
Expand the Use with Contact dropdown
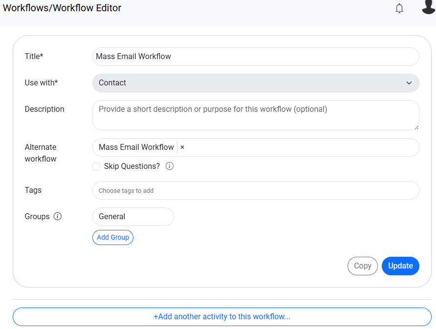(256, 83)
